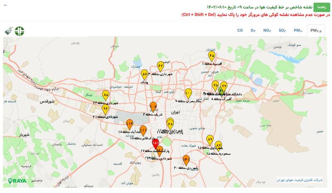Click the RAYA map logo
Screen dimensions: 332x193
[x=17, y=181]
